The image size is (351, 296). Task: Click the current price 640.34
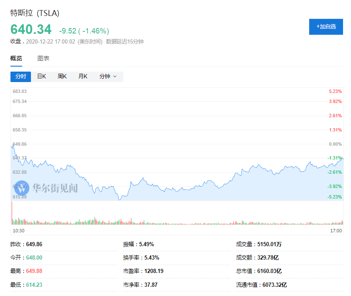pos(31,30)
